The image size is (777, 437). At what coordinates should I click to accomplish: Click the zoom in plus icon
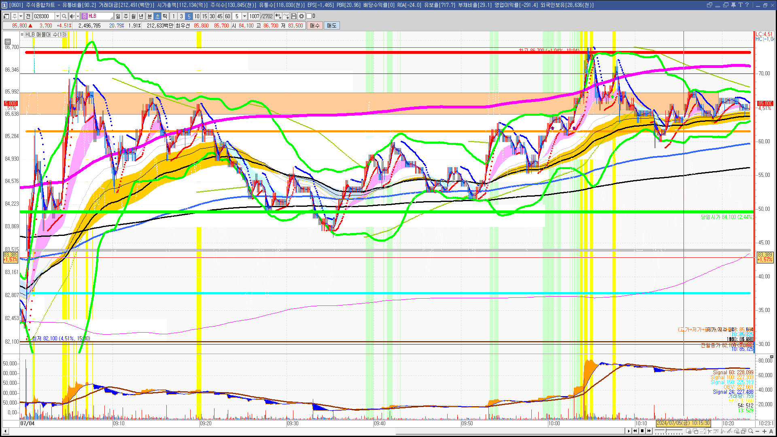764,431
